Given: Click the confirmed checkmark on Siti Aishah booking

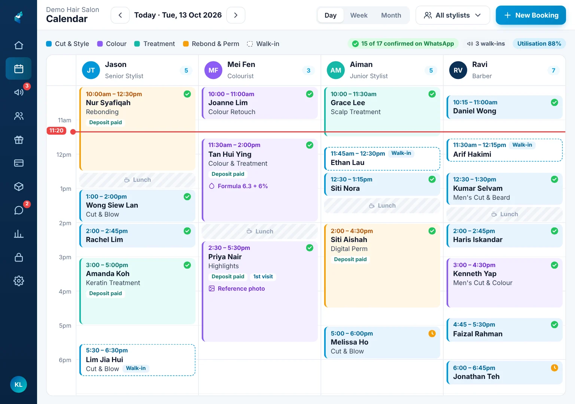Looking at the screenshot, I should tap(432, 231).
